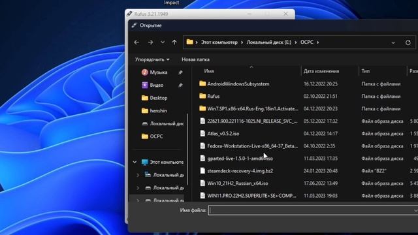Select the Rufus folder in file list
This screenshot has width=418, height=235.
click(214, 96)
